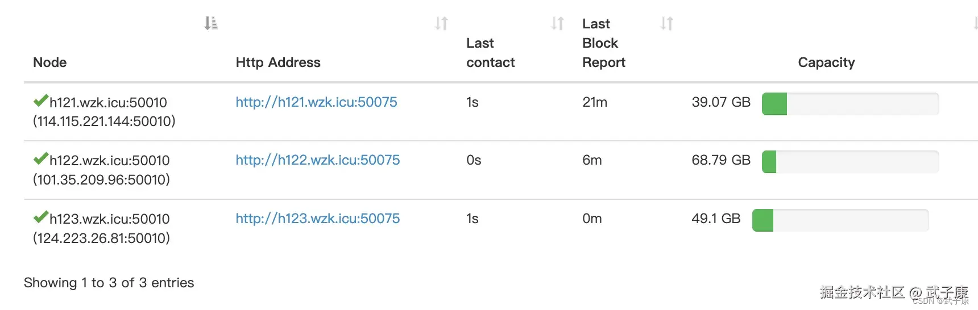This screenshot has width=978, height=310.
Task: Click the Last contact header text
Action: (x=491, y=53)
